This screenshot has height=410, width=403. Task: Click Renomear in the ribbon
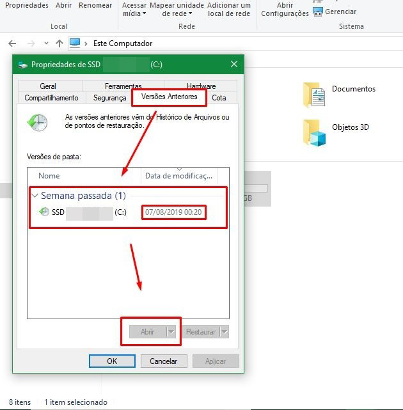point(95,5)
